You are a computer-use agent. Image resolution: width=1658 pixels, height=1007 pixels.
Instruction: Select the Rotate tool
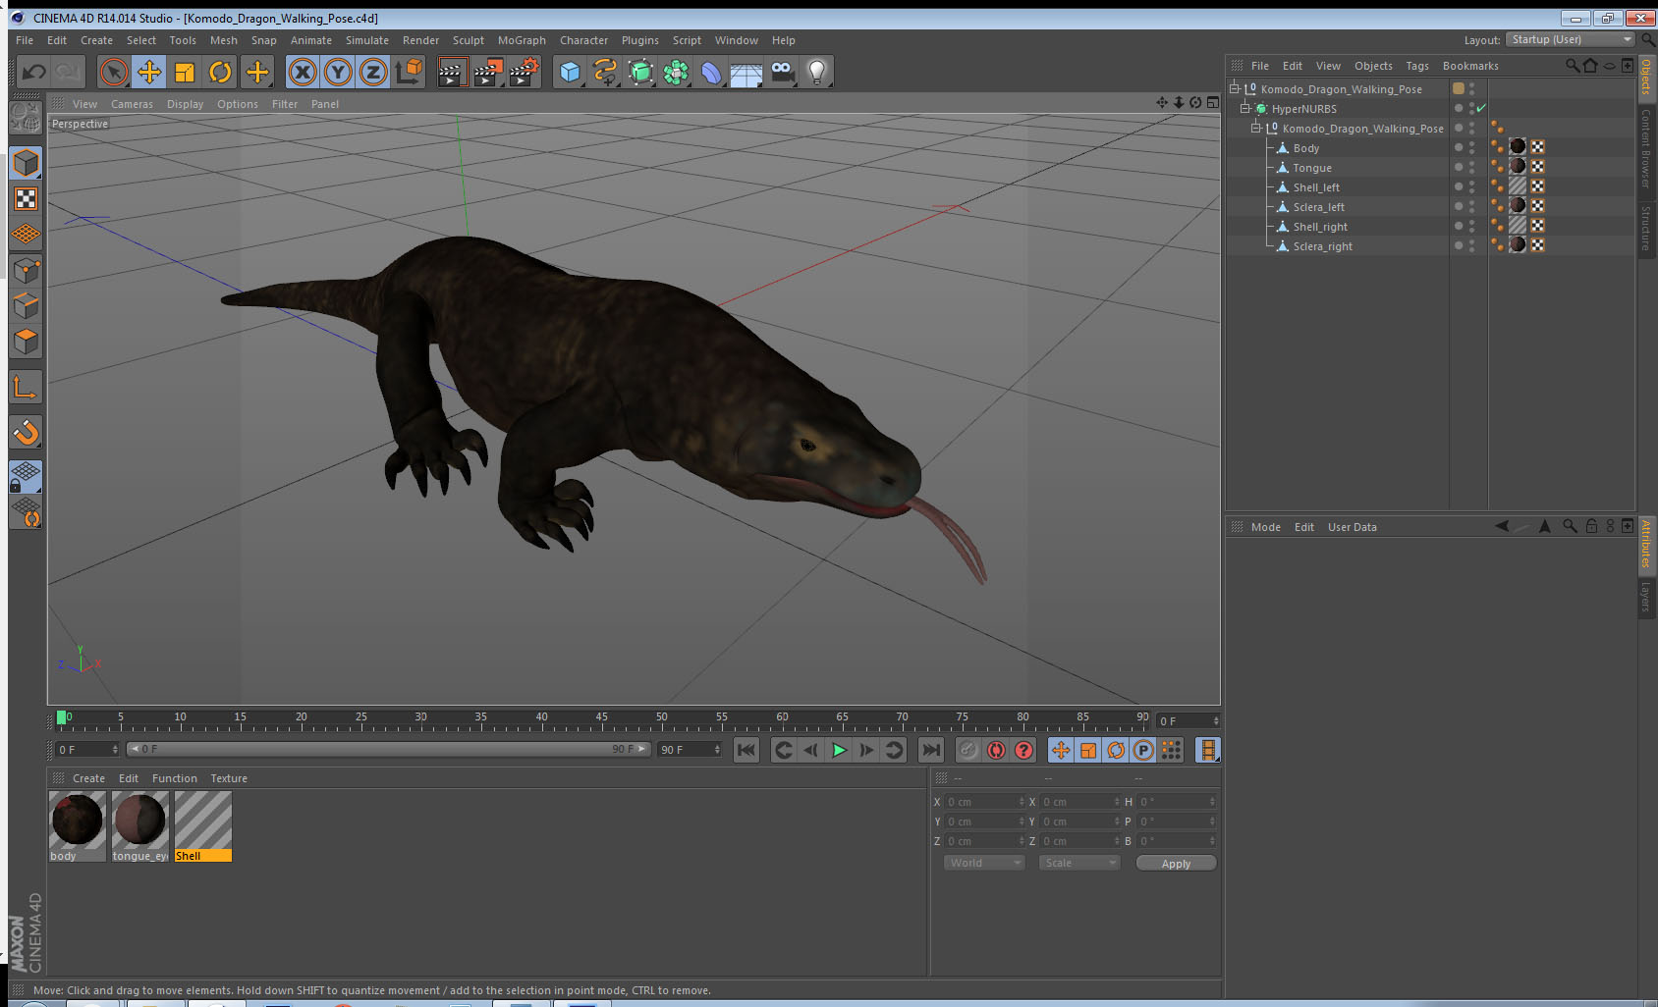coord(220,72)
